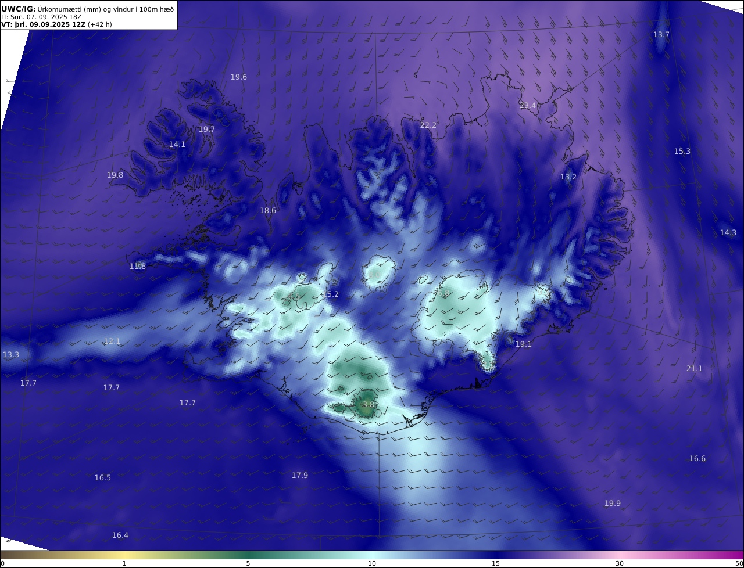
Task: Click the value label 17.9
Action: pyautogui.click(x=300, y=476)
